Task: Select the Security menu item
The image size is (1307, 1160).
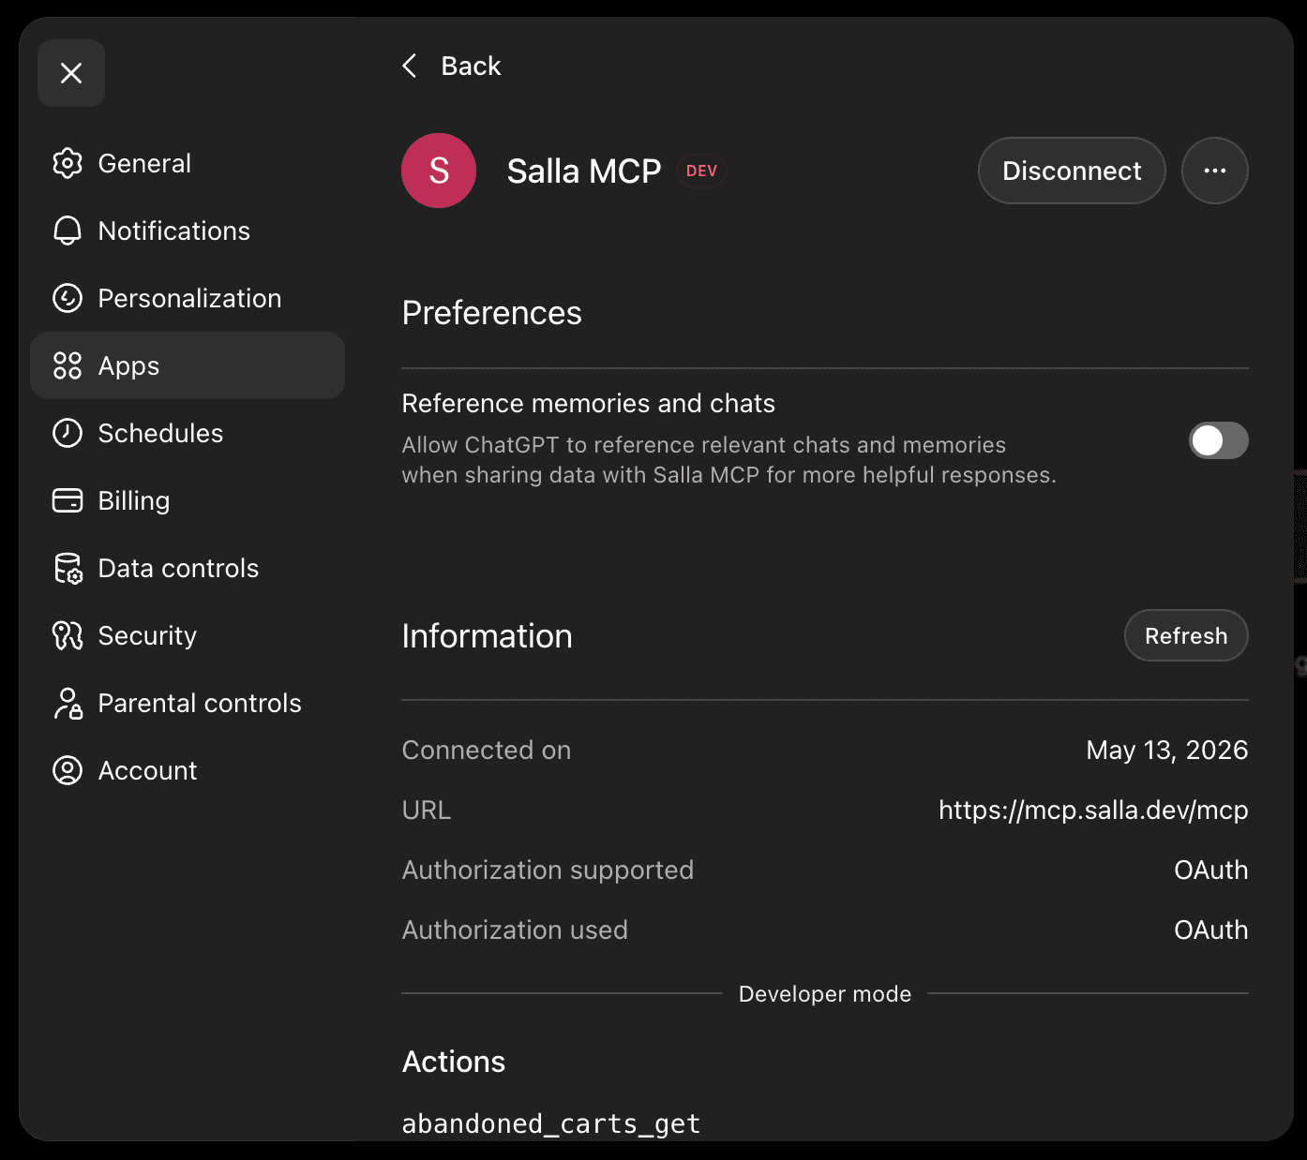Action: point(188,635)
